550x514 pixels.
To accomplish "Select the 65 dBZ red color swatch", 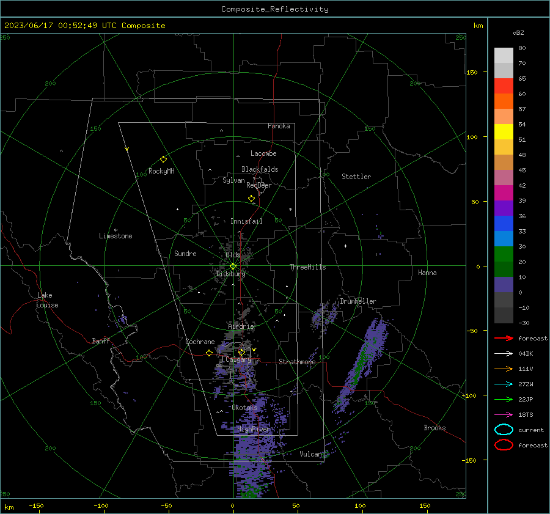I will 504,86.
